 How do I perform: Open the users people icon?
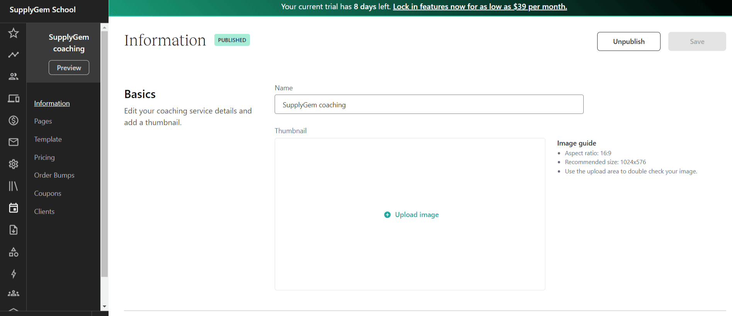click(14, 76)
